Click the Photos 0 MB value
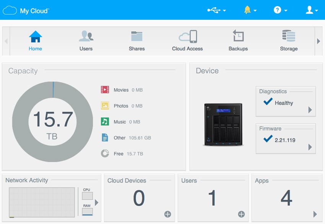This screenshot has width=325, height=224. (137, 106)
